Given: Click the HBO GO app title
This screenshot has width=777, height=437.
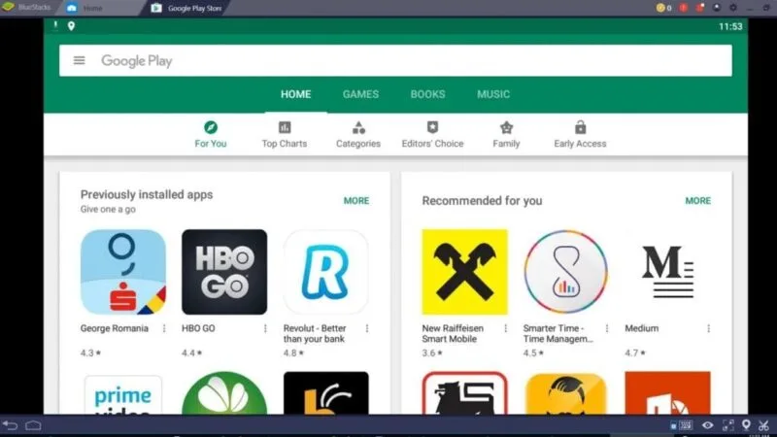Looking at the screenshot, I should tap(198, 328).
